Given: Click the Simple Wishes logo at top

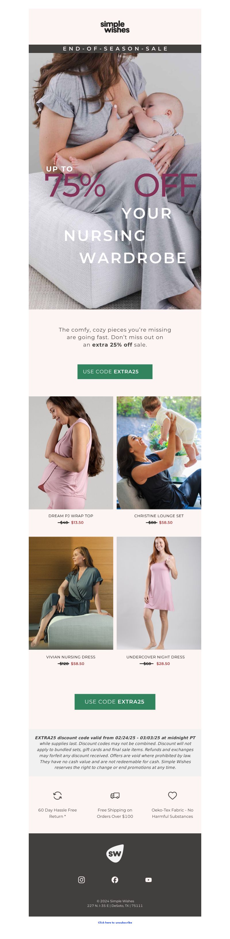Looking at the screenshot, I should (115, 27).
